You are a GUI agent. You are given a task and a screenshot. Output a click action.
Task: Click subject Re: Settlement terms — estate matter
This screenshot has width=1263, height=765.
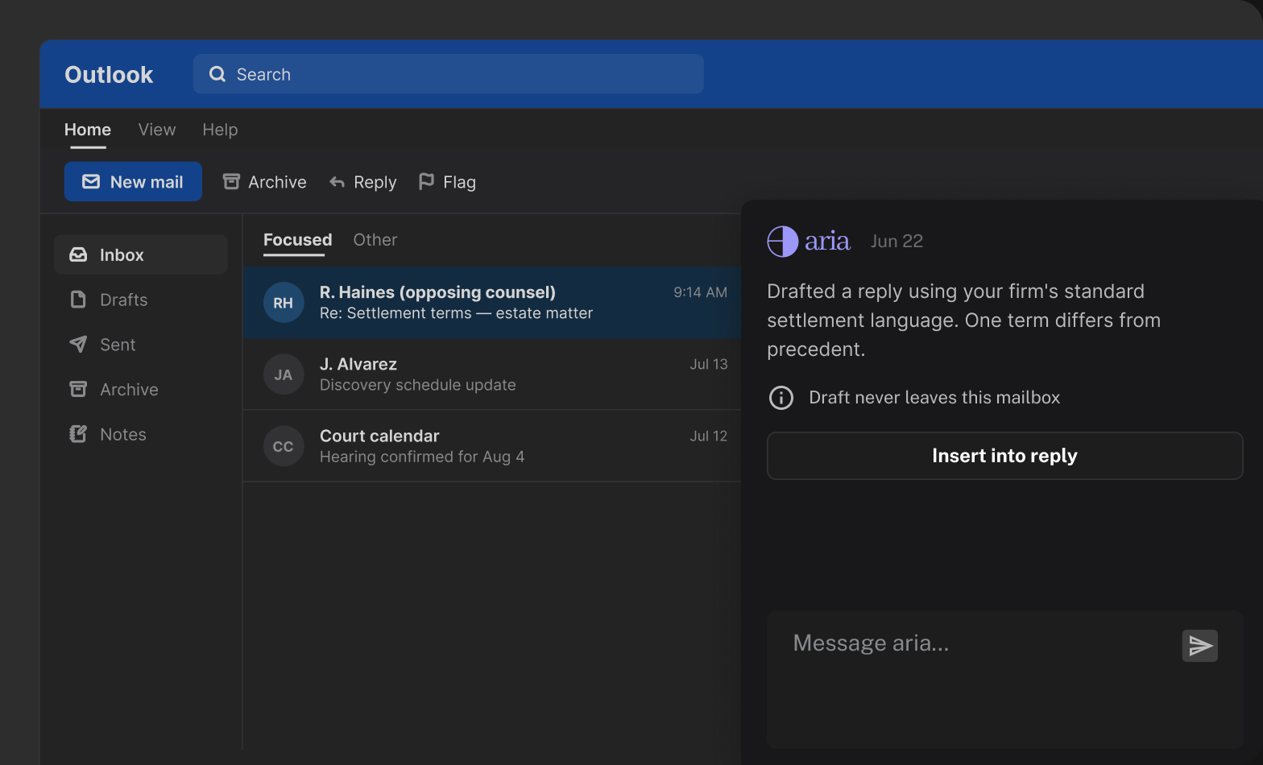click(456, 313)
